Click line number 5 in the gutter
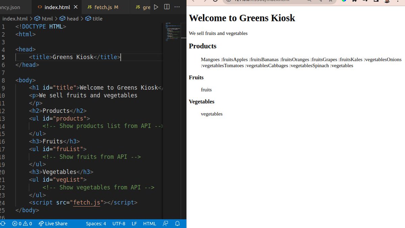 (x=3, y=57)
